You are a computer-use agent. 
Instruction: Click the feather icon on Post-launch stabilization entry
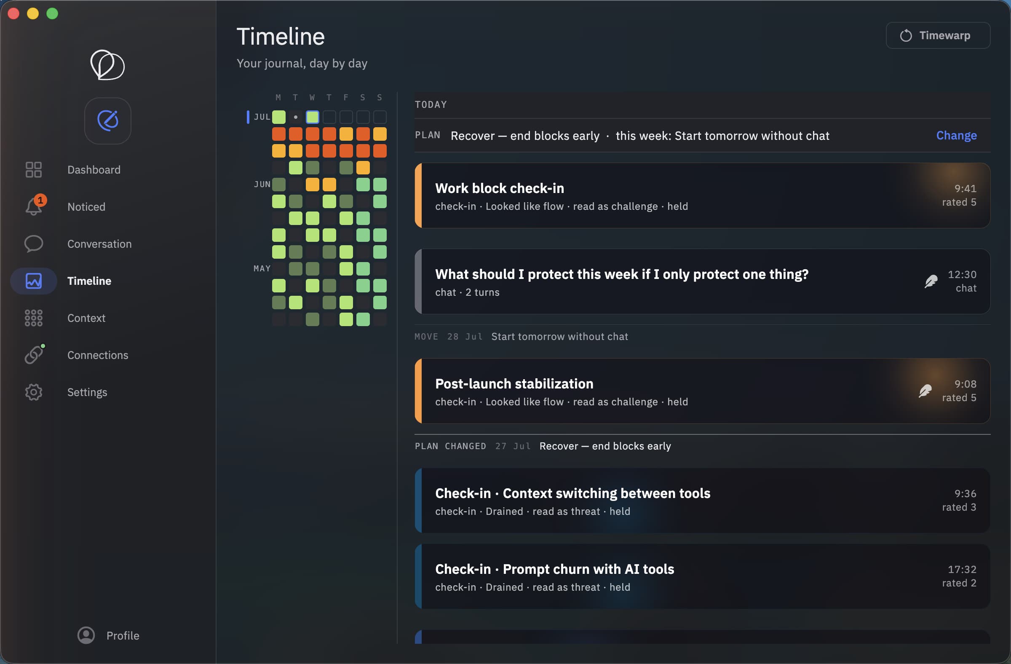click(925, 391)
